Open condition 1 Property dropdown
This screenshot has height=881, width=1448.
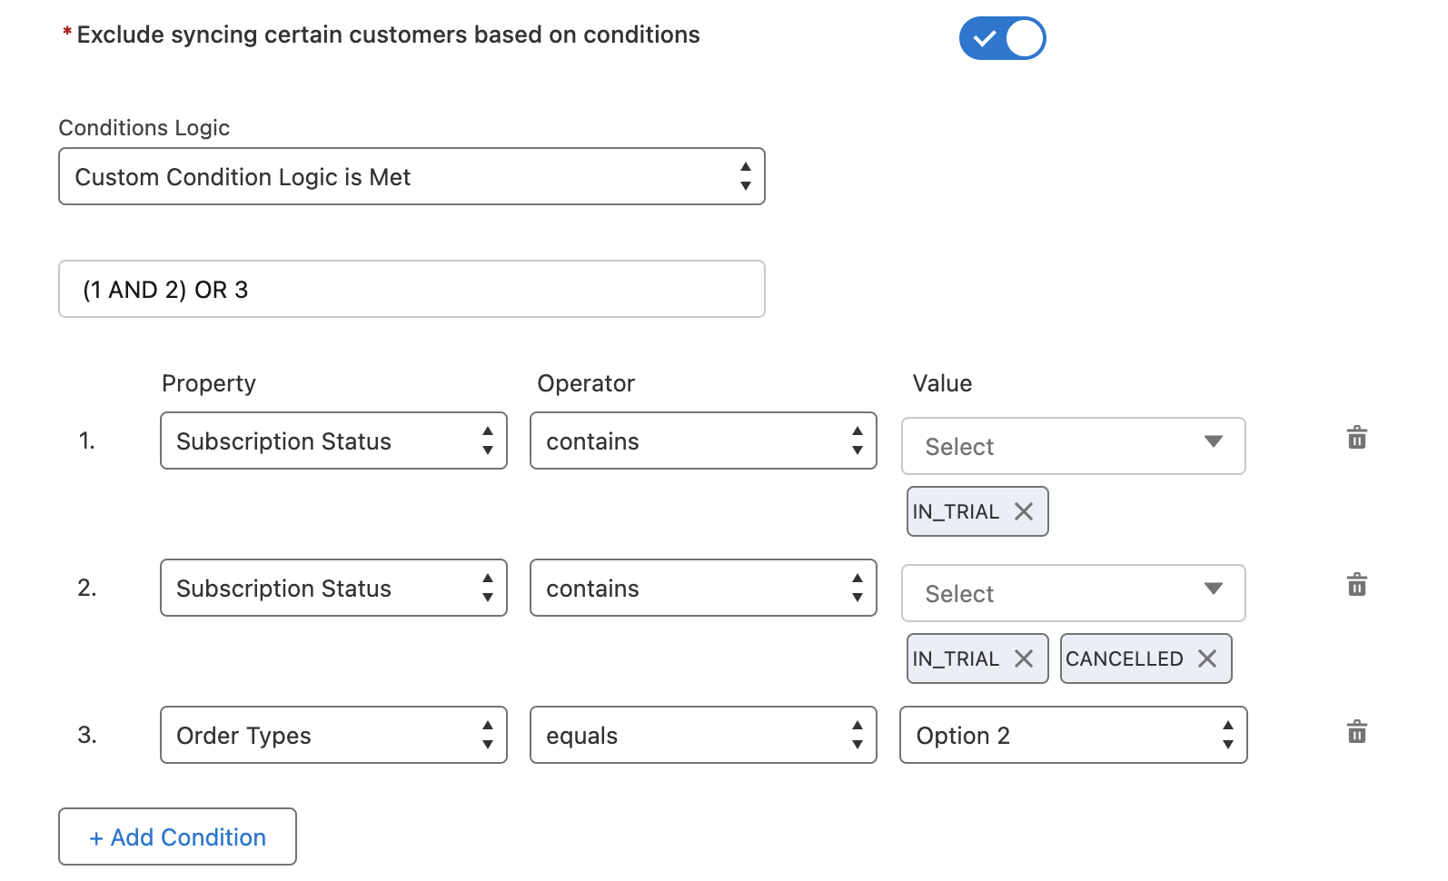(333, 440)
